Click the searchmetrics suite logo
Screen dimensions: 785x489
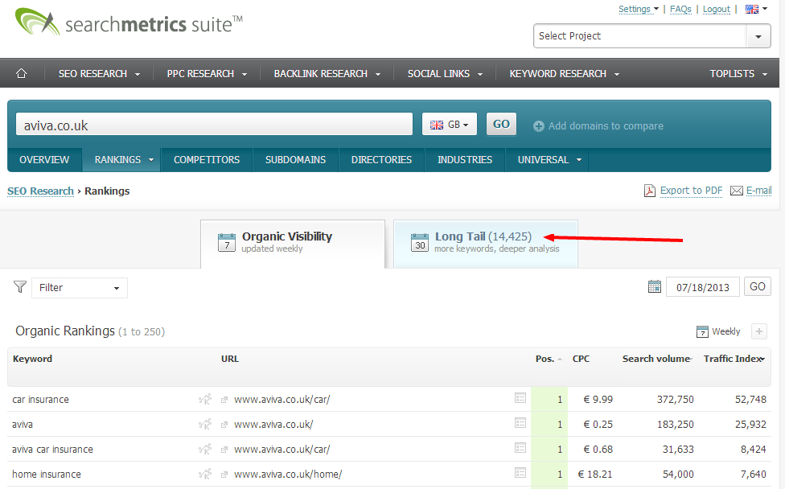(129, 22)
